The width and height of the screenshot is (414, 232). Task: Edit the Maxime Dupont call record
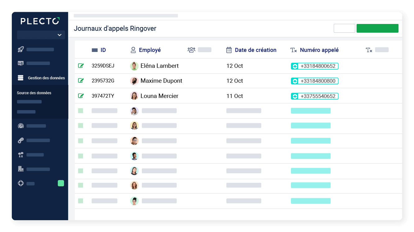point(81,81)
